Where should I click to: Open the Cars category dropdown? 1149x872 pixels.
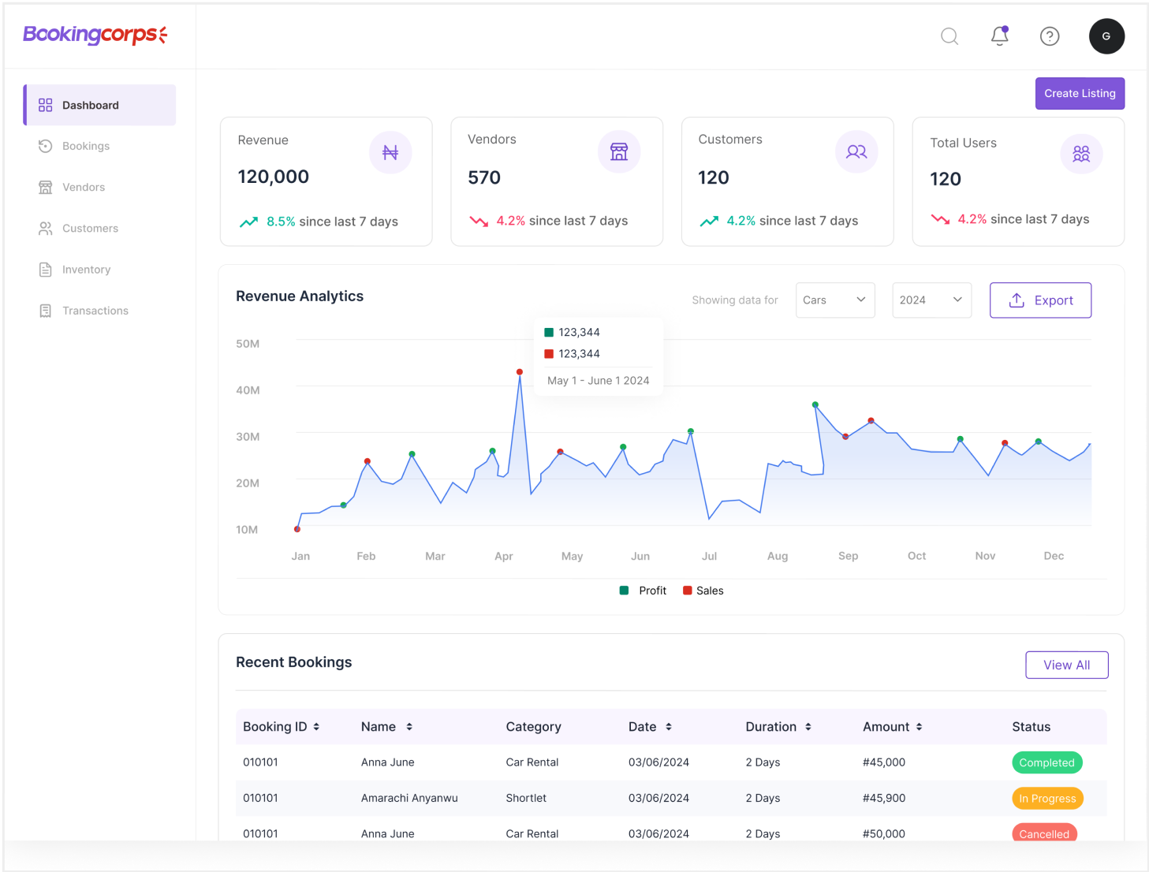pyautogui.click(x=835, y=300)
